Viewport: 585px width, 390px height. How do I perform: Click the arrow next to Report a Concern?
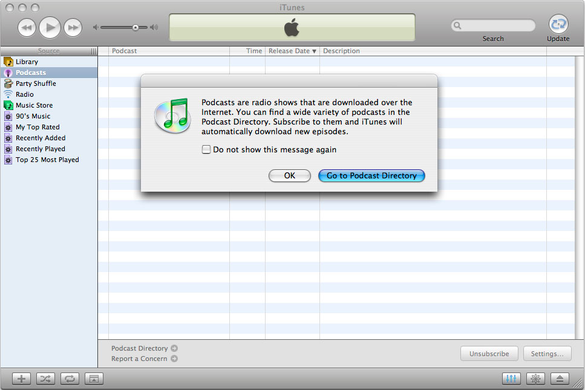174,359
